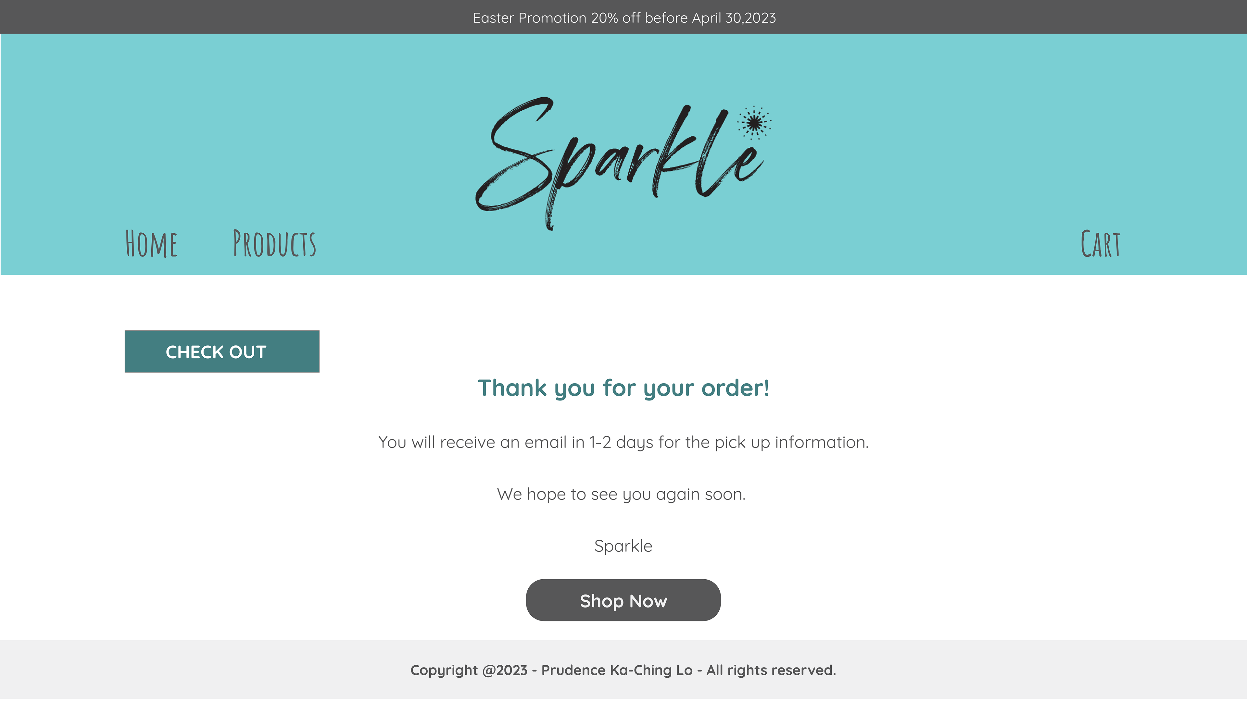Click "All rights reserved." in the footer
Viewport: 1247px width, 701px height.
pyautogui.click(x=771, y=670)
